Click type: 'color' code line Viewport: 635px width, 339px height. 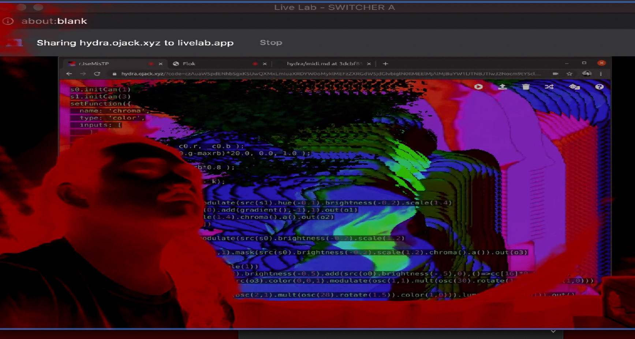click(x=112, y=118)
